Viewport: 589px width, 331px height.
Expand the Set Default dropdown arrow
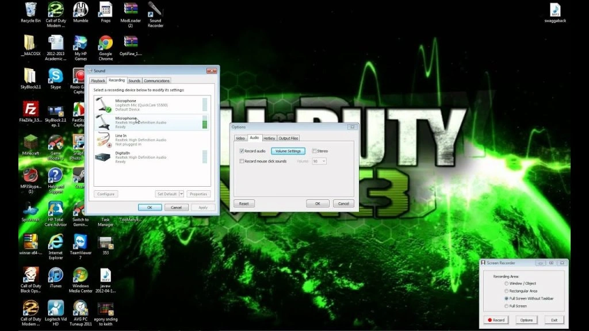[x=181, y=194]
